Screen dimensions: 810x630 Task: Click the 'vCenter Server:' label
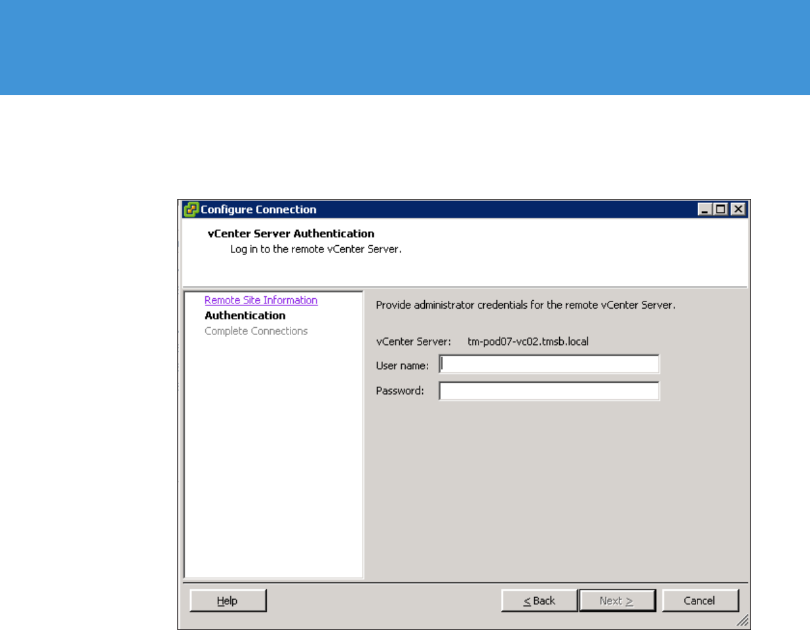click(x=414, y=342)
